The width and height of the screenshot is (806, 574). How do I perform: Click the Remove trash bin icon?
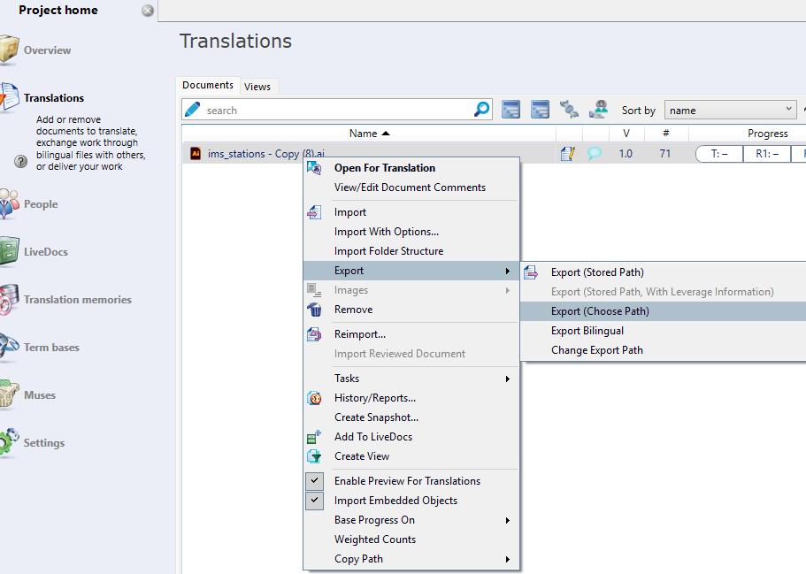[314, 310]
